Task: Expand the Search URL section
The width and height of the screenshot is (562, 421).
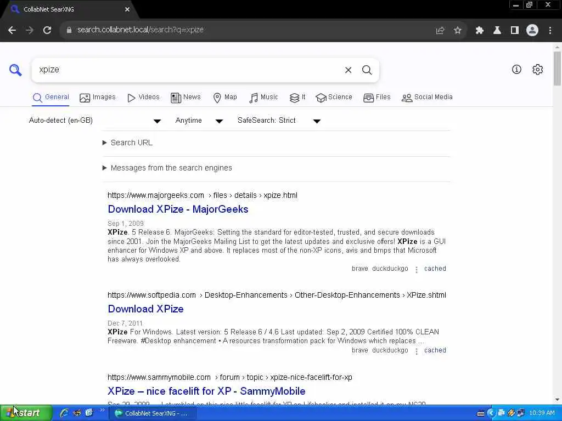Action: [x=127, y=143]
